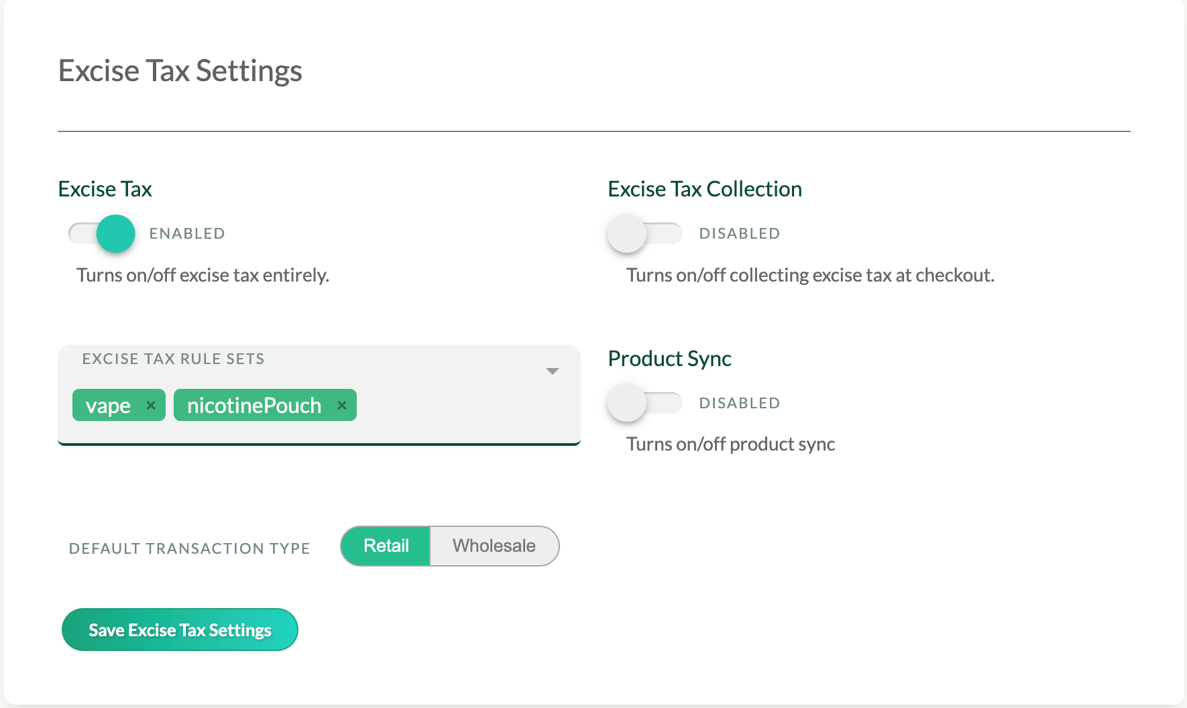The height and width of the screenshot is (708, 1187).
Task: Click the ENABLED label beside Excise Tax
Action: click(187, 233)
